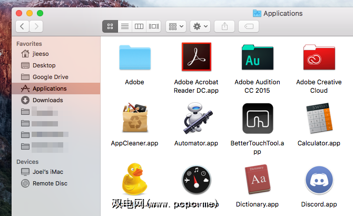Go forward with the right arrow button
This screenshot has height=216, width=353.
click(x=36, y=26)
